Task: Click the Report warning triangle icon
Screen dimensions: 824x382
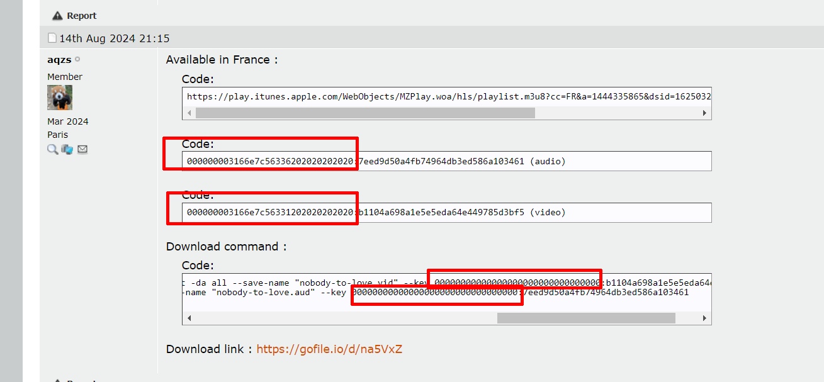Action: click(x=57, y=16)
